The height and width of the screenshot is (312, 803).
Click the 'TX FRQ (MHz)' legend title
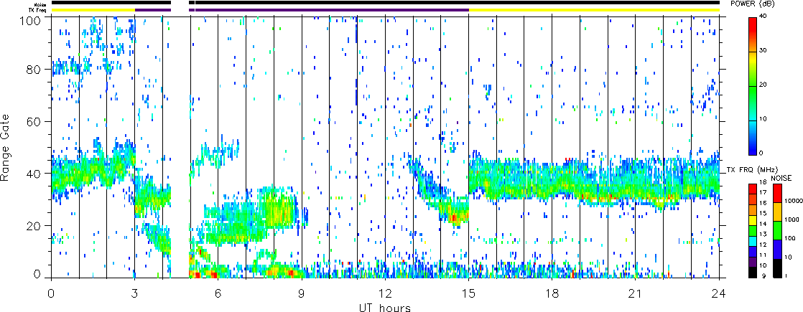click(752, 169)
